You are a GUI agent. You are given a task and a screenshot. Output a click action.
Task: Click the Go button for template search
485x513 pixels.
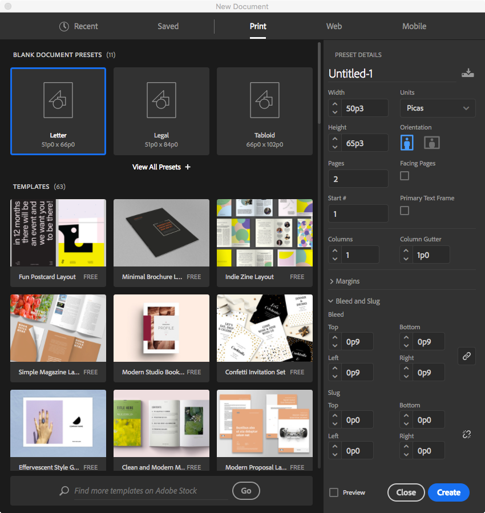(x=246, y=491)
